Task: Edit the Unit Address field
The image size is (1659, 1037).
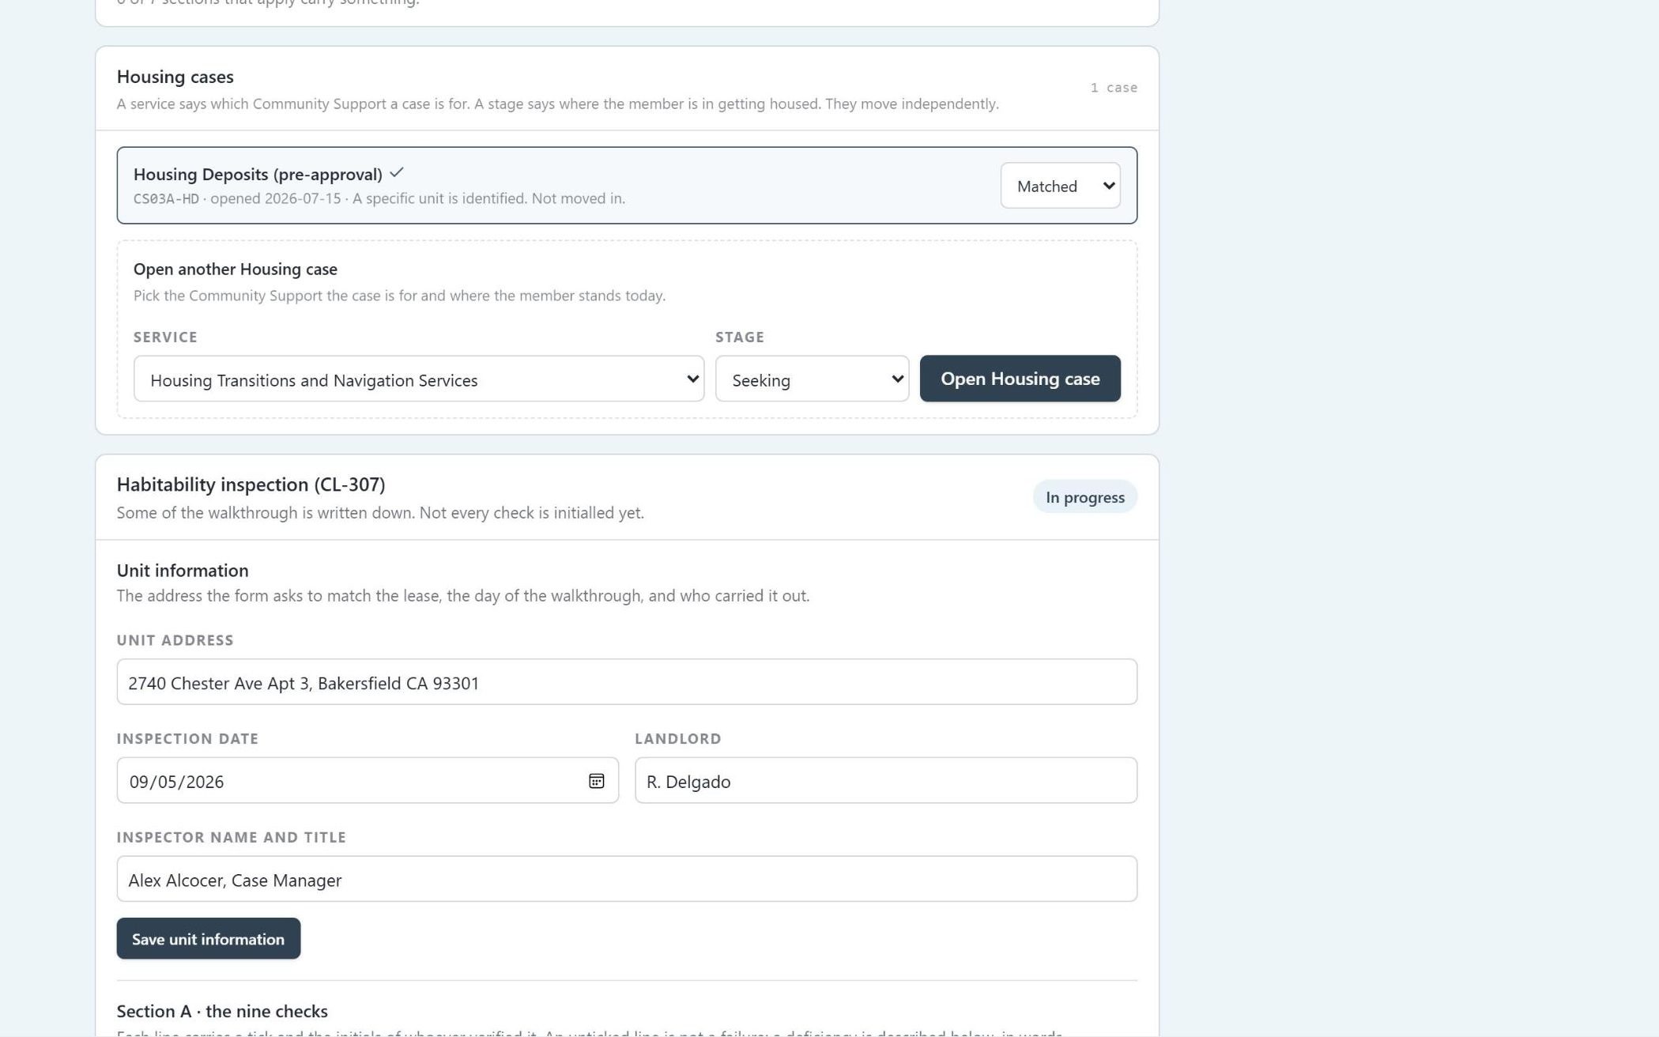Action: pos(627,682)
